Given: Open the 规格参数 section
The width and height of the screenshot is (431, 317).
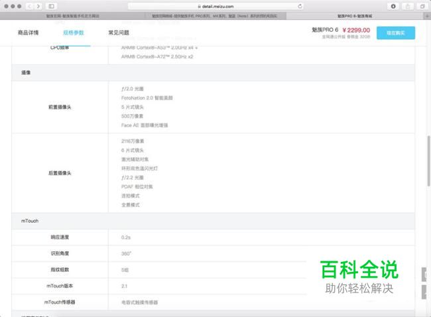Looking at the screenshot, I should click(x=74, y=32).
